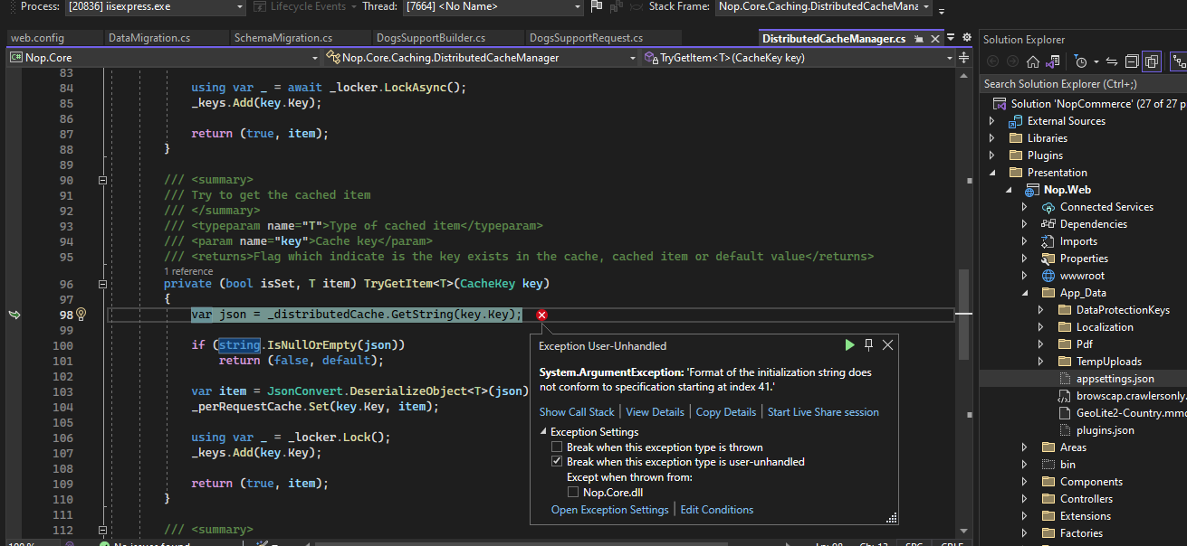Click the green Continue arrow in exception popup
This screenshot has height=546, width=1187.
click(x=849, y=345)
